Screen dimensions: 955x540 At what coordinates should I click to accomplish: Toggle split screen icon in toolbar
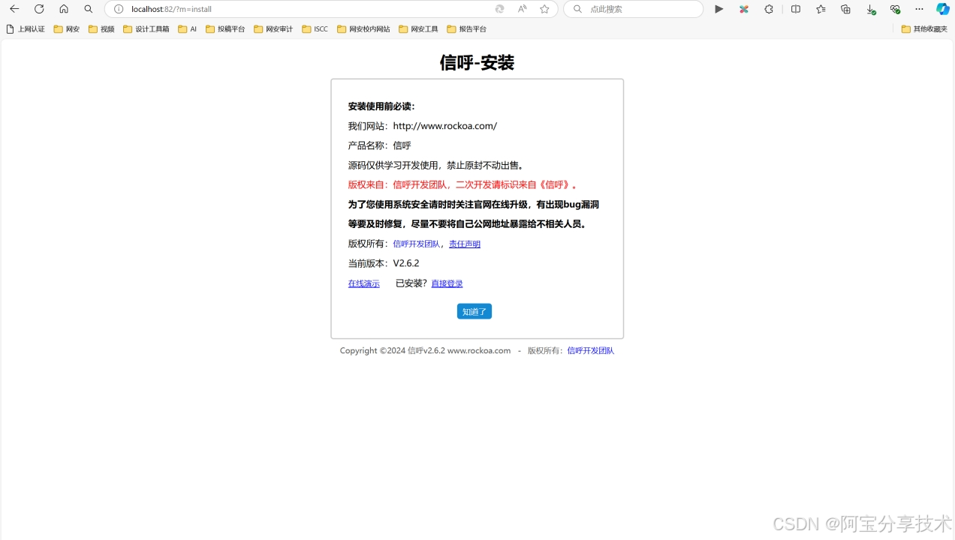coord(796,9)
